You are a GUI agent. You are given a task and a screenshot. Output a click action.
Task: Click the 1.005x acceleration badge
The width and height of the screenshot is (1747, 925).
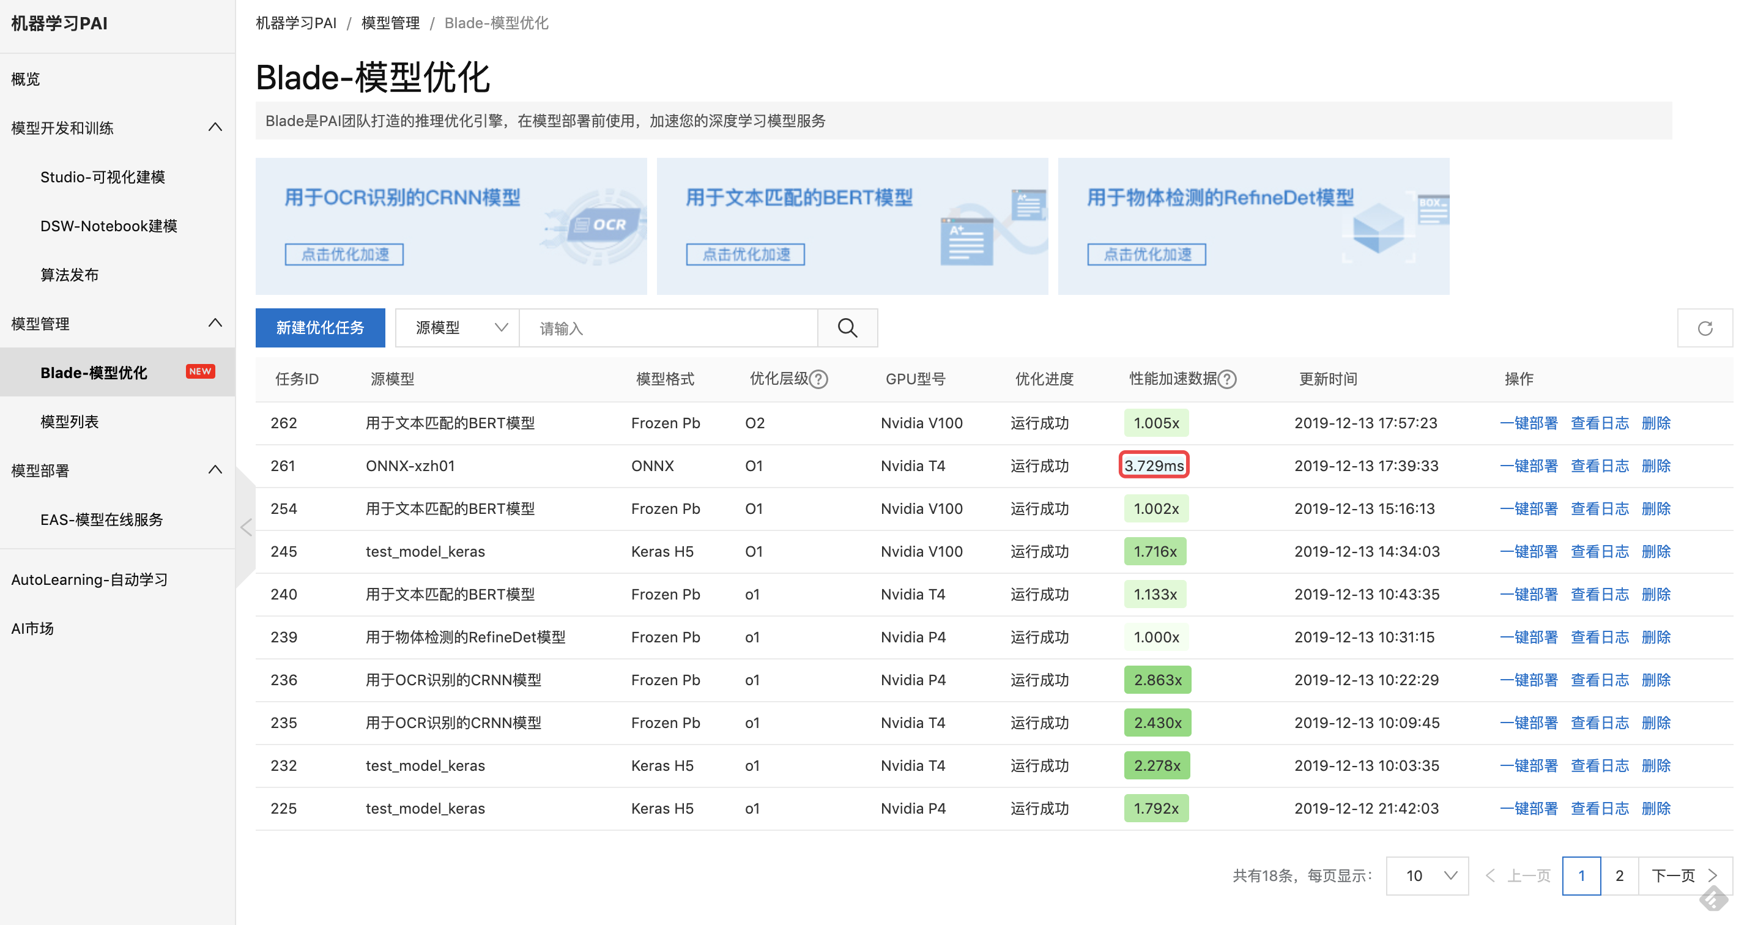point(1156,423)
